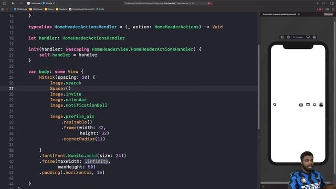The width and height of the screenshot is (336, 189).
Task: Click 'Image.profile_pic' on line 32
Action: 72,117
